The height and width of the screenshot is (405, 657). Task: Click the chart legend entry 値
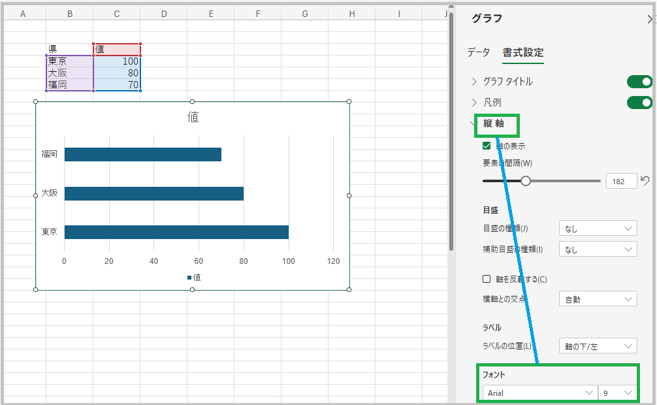194,278
